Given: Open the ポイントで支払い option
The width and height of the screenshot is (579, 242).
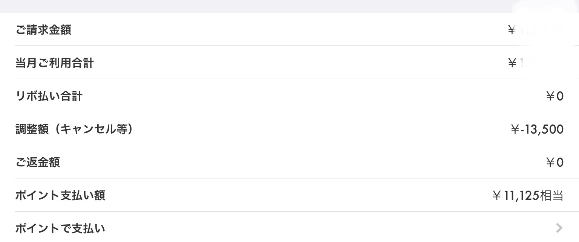Looking at the screenshot, I should [x=289, y=227].
